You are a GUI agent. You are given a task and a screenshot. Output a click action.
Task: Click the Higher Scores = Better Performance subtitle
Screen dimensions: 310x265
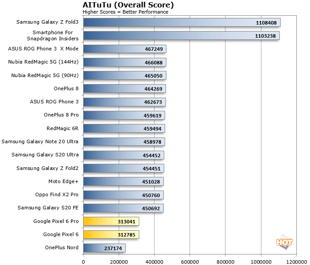(x=125, y=12)
